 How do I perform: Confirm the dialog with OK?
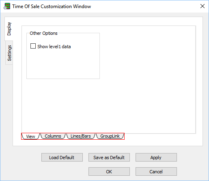[x=109, y=172]
